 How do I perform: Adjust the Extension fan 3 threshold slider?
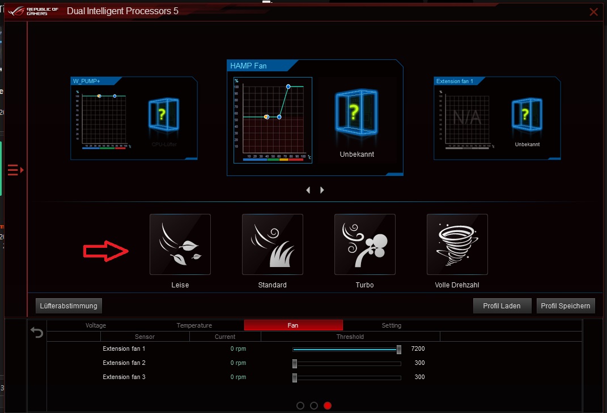click(x=295, y=377)
